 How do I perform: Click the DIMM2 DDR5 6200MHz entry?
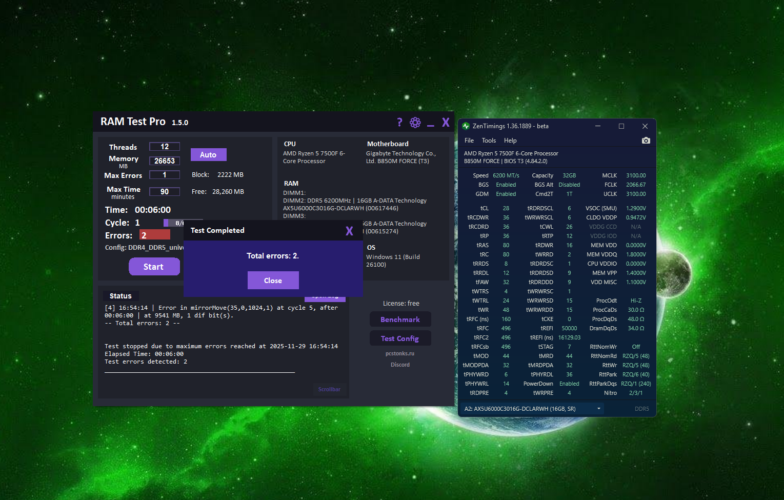pyautogui.click(x=355, y=204)
